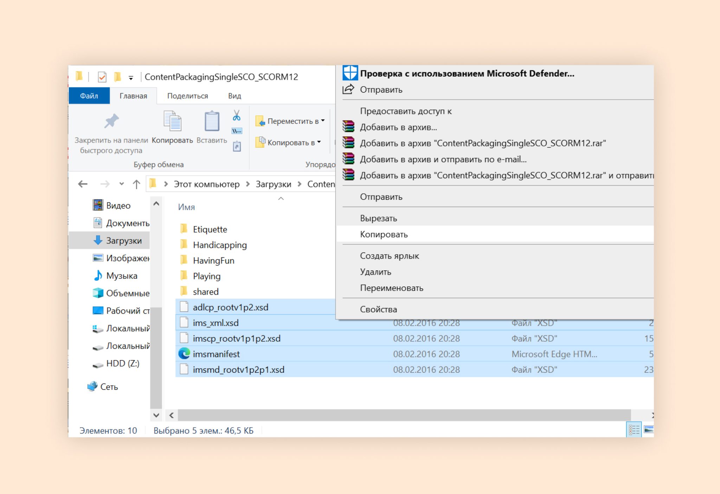Open the Move to dropdown

pos(290,121)
